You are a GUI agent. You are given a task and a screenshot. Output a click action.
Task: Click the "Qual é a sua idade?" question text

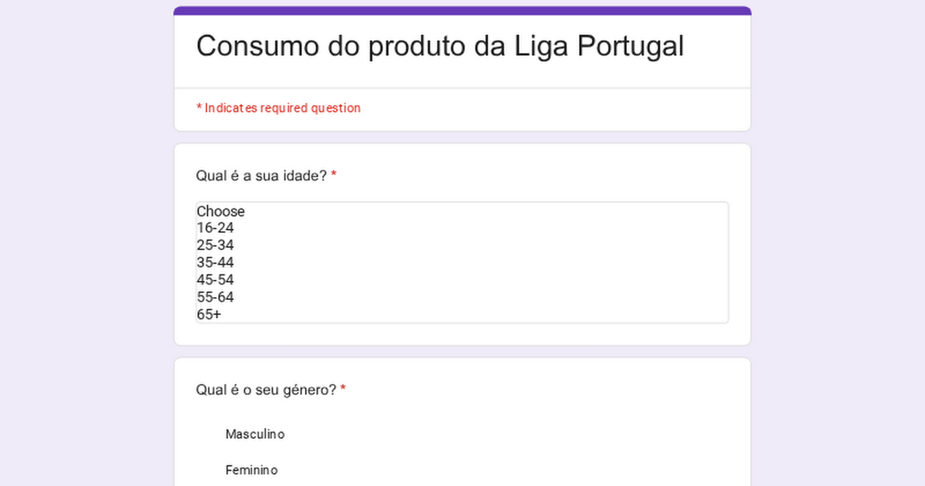(x=261, y=176)
